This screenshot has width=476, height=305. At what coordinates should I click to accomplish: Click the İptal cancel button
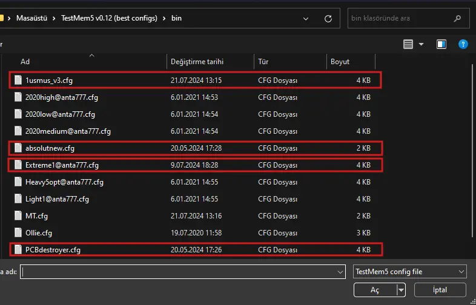440,290
